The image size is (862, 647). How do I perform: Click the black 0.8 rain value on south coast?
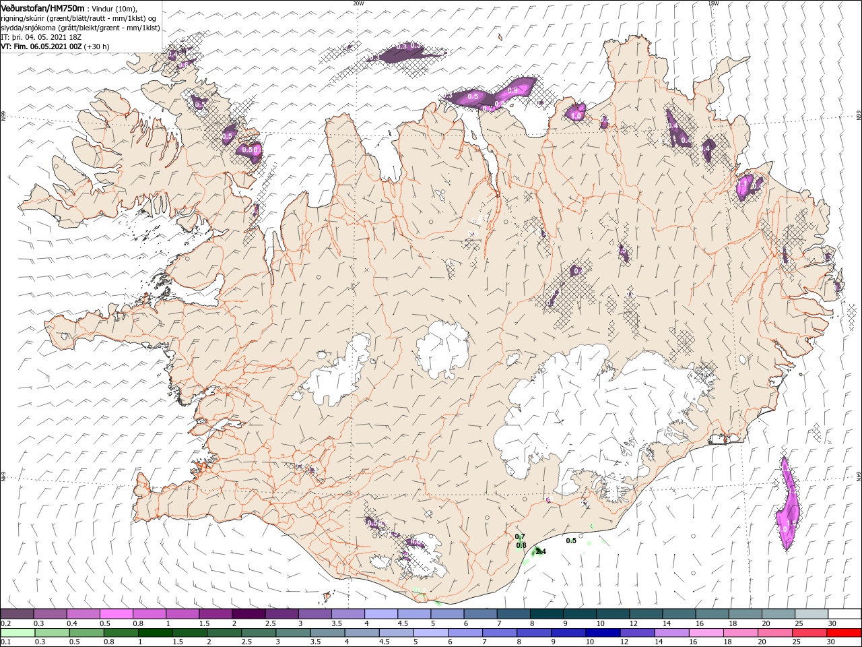click(521, 545)
